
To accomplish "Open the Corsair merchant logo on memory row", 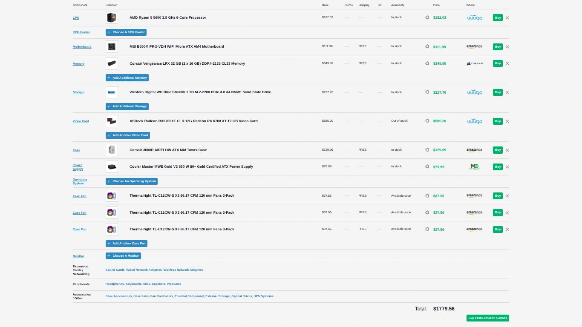I will 474,63.
